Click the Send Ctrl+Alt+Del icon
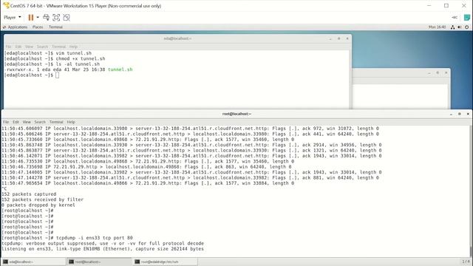The image size is (473, 266). click(46, 18)
